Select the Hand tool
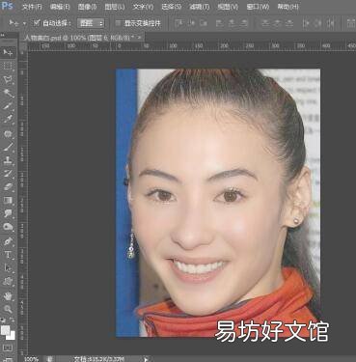This screenshot has width=356, height=362. tap(8, 295)
